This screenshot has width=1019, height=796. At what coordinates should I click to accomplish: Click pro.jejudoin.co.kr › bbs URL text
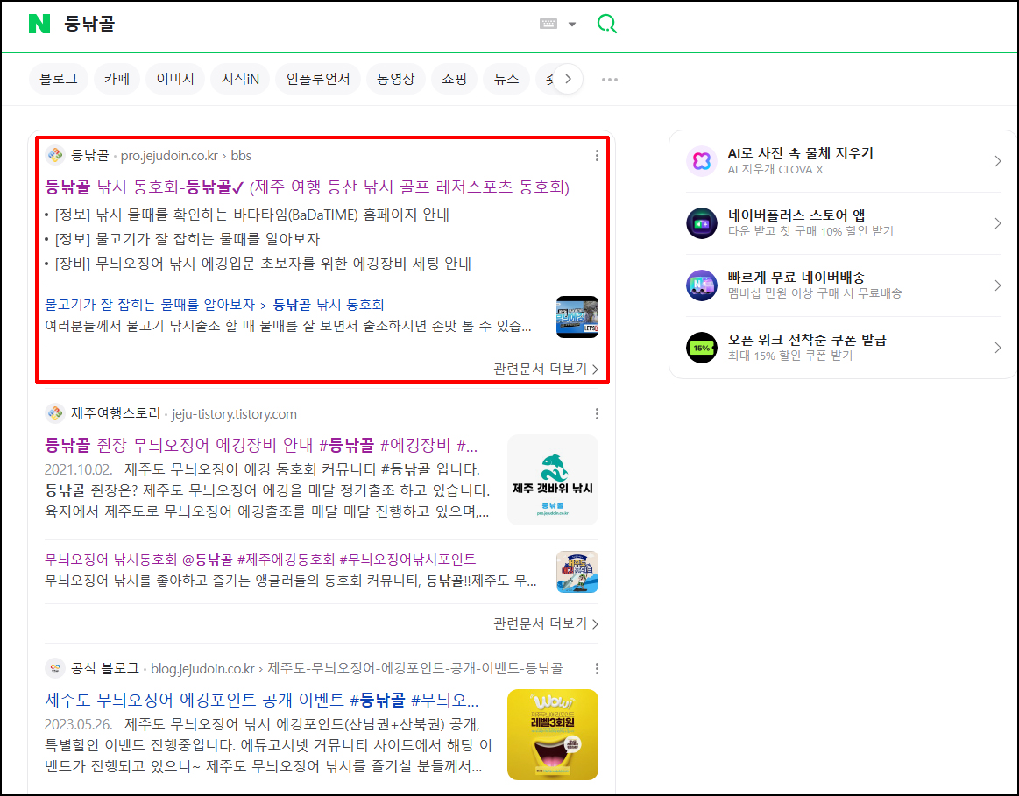tap(186, 156)
